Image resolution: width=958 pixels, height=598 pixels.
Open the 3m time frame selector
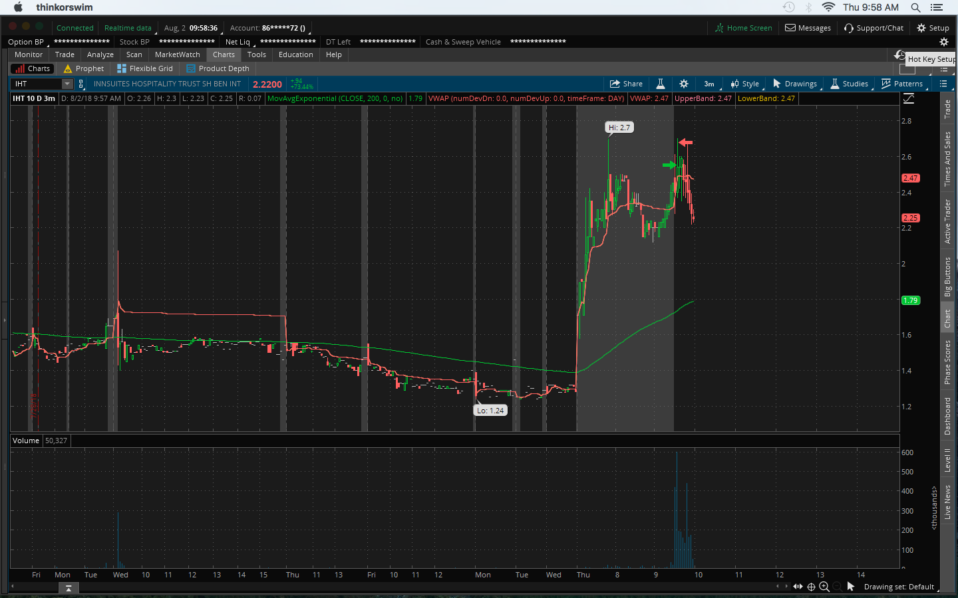point(709,84)
